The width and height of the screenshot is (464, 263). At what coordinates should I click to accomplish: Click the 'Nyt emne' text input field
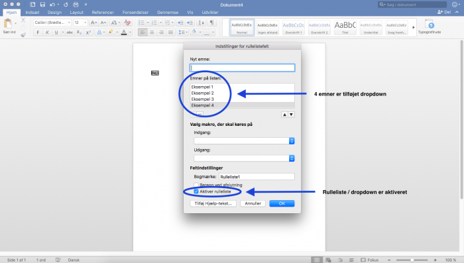pos(242,68)
